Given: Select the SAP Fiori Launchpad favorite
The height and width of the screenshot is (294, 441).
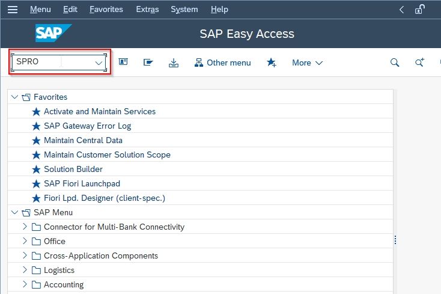Looking at the screenshot, I should [x=82, y=184].
